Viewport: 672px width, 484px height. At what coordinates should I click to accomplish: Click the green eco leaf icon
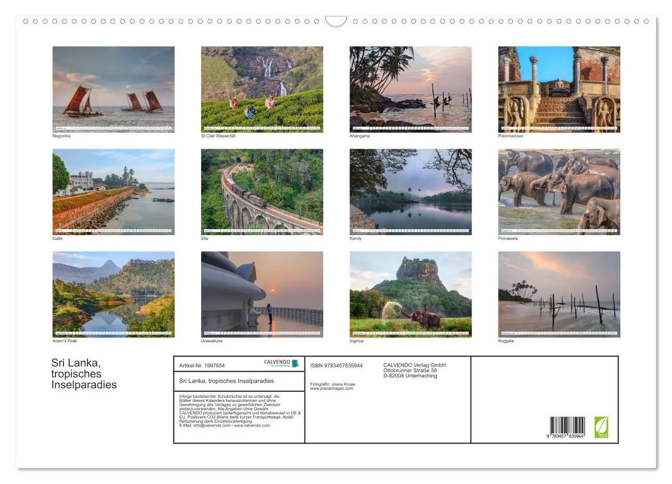click(602, 427)
